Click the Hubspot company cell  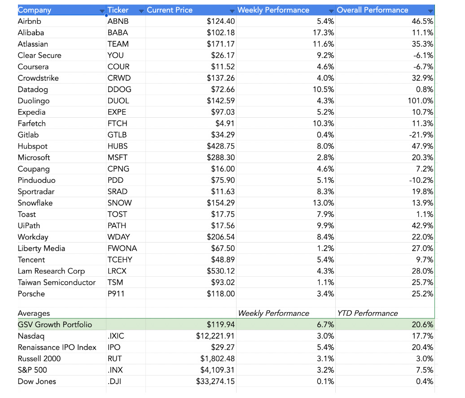pyautogui.click(x=61, y=146)
